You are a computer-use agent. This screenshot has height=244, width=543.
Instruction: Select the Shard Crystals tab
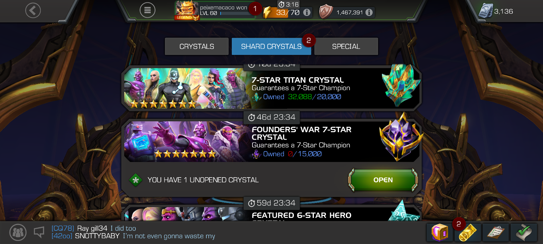point(271,46)
